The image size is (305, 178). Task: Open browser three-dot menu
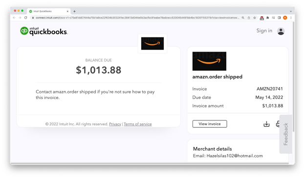point(291,18)
